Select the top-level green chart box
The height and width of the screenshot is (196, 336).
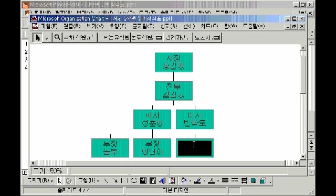tap(174, 62)
